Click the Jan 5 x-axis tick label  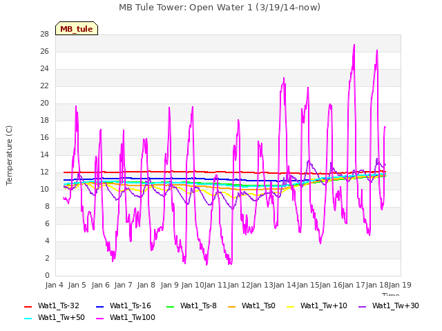(x=77, y=285)
